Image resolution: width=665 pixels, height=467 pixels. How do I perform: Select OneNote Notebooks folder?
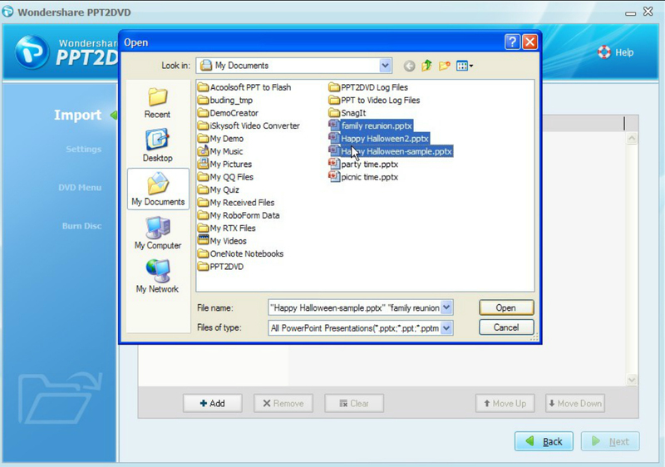(240, 253)
